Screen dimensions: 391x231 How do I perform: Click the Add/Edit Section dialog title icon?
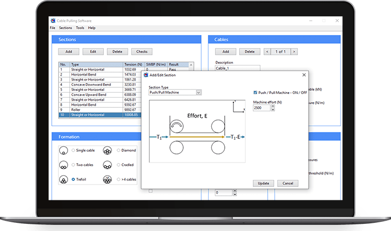[146, 75]
